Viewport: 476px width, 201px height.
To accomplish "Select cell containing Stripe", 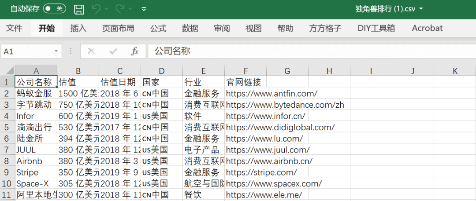I will click(36, 172).
